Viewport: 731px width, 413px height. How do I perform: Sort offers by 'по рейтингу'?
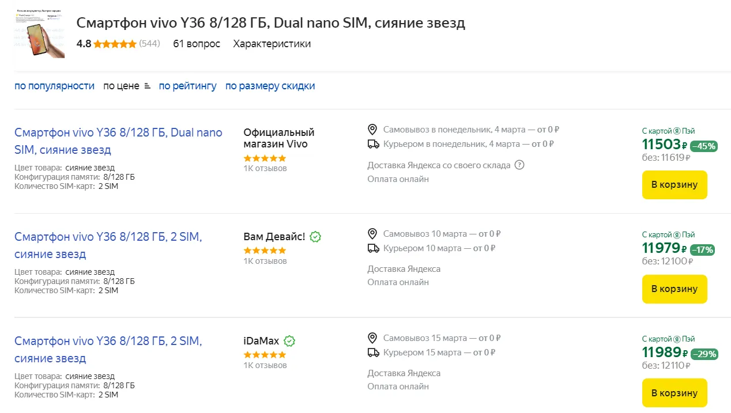click(187, 86)
